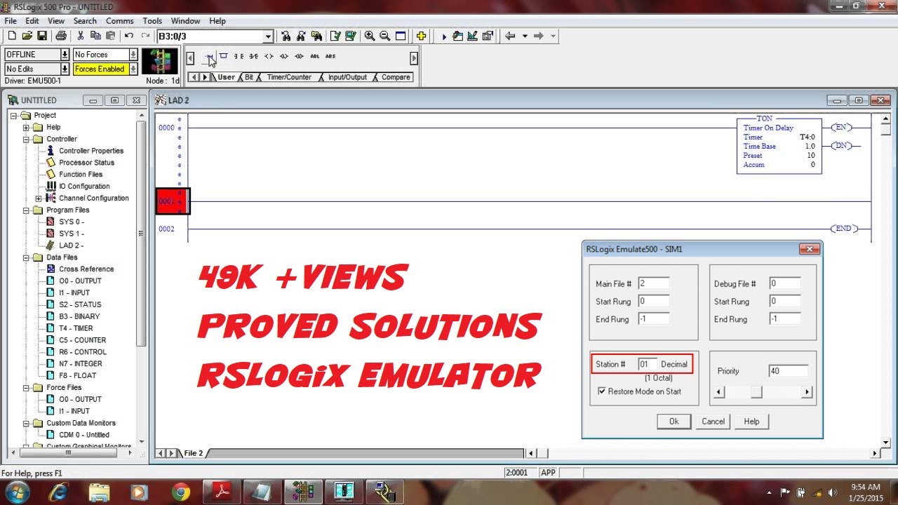898x505 pixels.
Task: Select rung 0002 number in ladder
Action: (166, 229)
